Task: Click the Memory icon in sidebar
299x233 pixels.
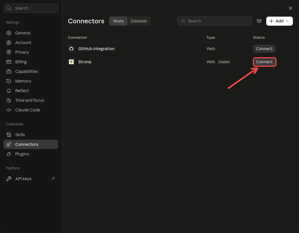Action: pos(9,81)
